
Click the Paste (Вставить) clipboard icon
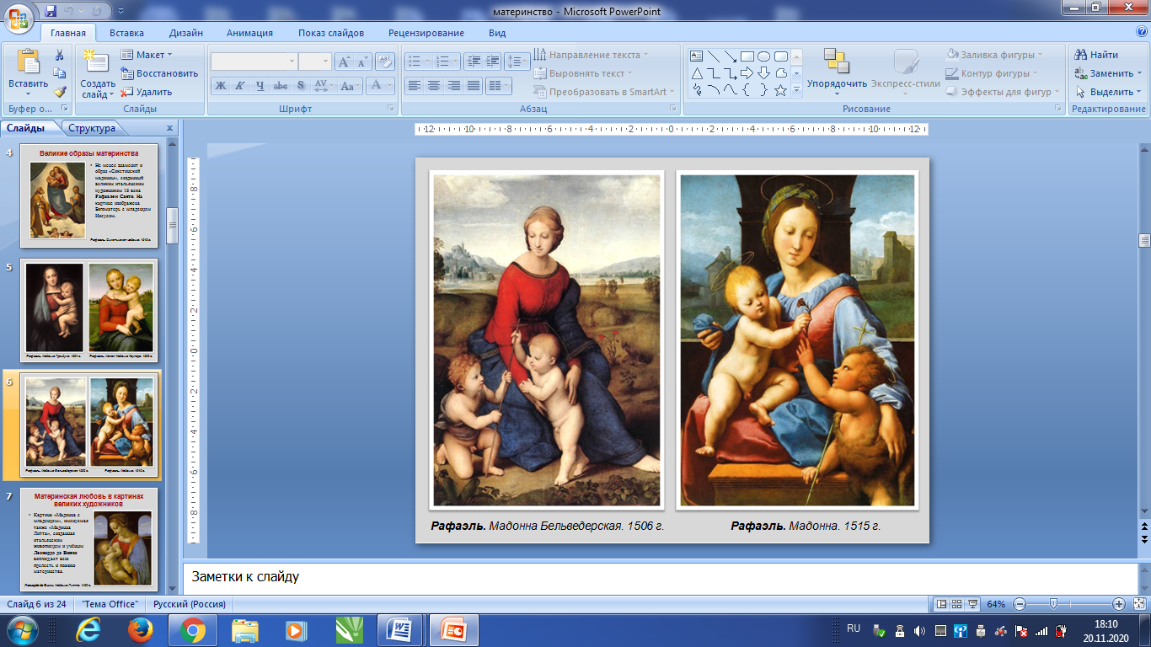28,64
